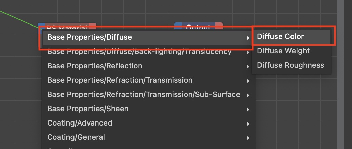Viewport: 352px width, 149px height.
Task: Expand the arrow beside Base Properties/Refraction/Transmission
Action: 248,81
